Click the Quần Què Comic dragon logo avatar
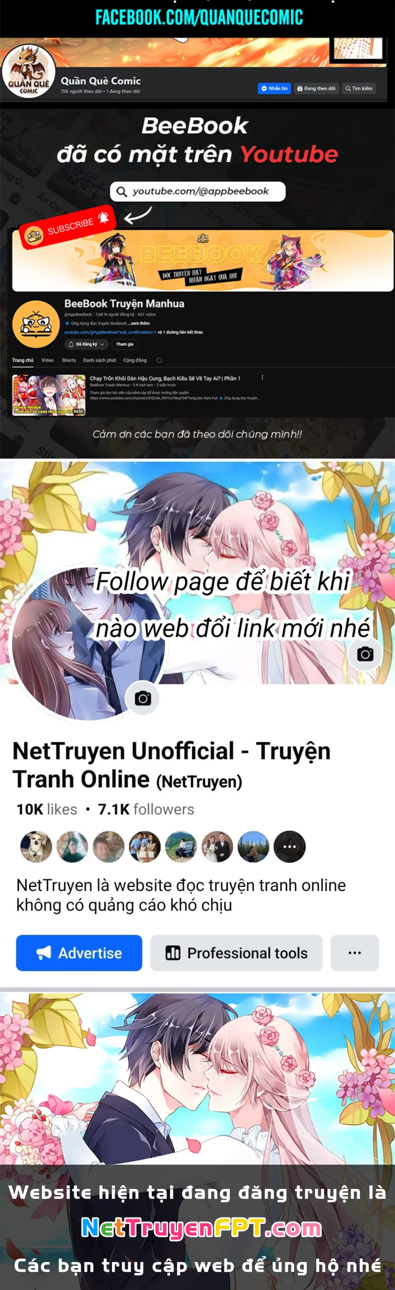 coord(29,71)
